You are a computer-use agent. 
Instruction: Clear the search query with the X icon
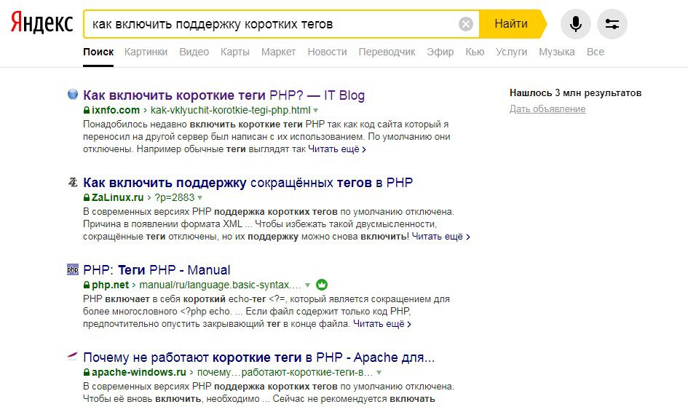(x=465, y=24)
